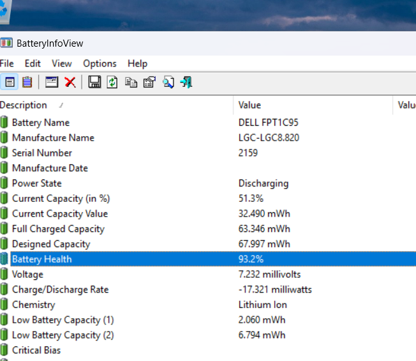Viewport: 416px width, 361px height.
Task: Click the Lithium Ion value
Action: [x=263, y=304]
